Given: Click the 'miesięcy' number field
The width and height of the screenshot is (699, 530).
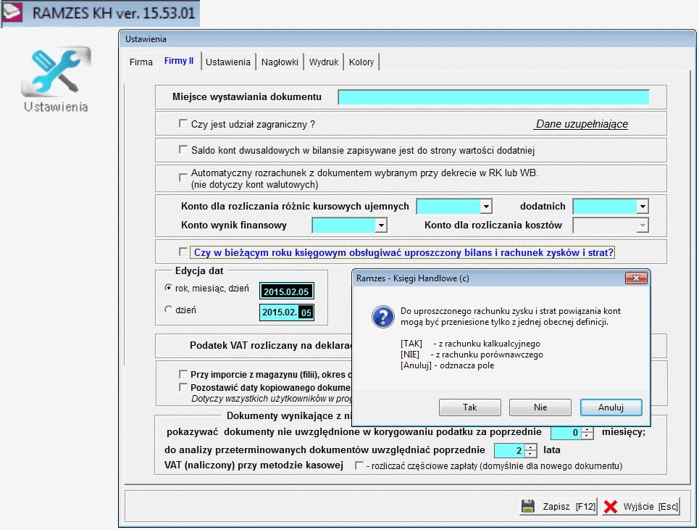Looking at the screenshot, I should coord(566,432).
